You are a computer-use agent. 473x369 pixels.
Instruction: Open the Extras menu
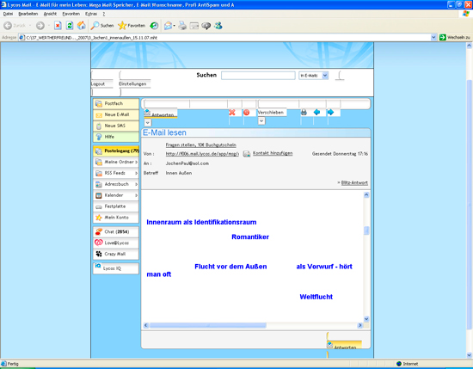(x=91, y=14)
